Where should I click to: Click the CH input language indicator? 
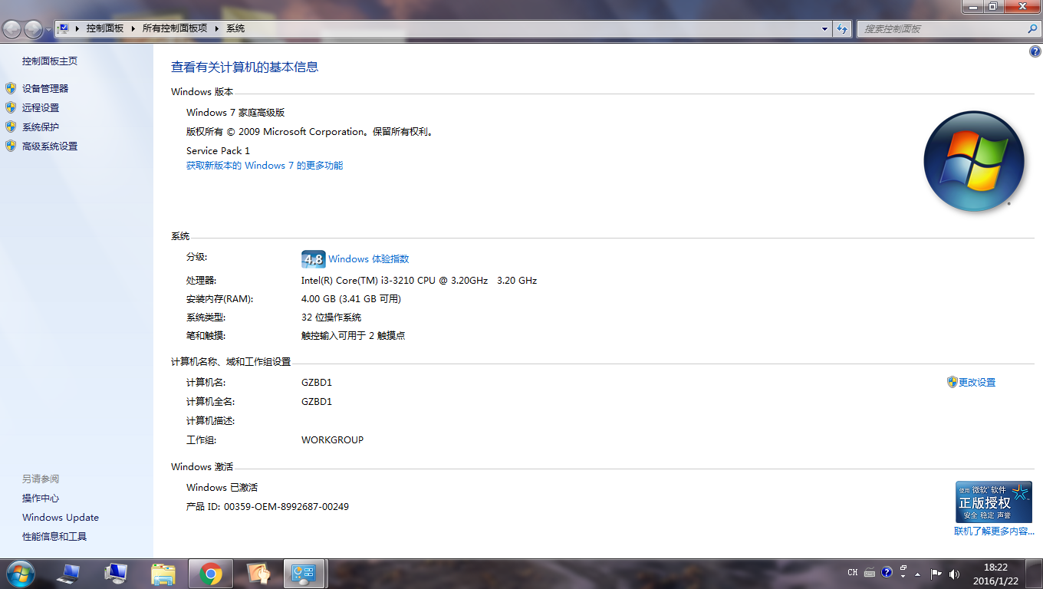pyautogui.click(x=853, y=573)
